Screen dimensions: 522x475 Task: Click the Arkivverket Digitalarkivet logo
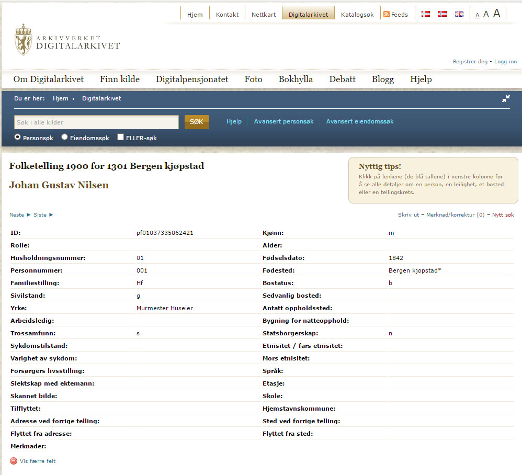(67, 40)
